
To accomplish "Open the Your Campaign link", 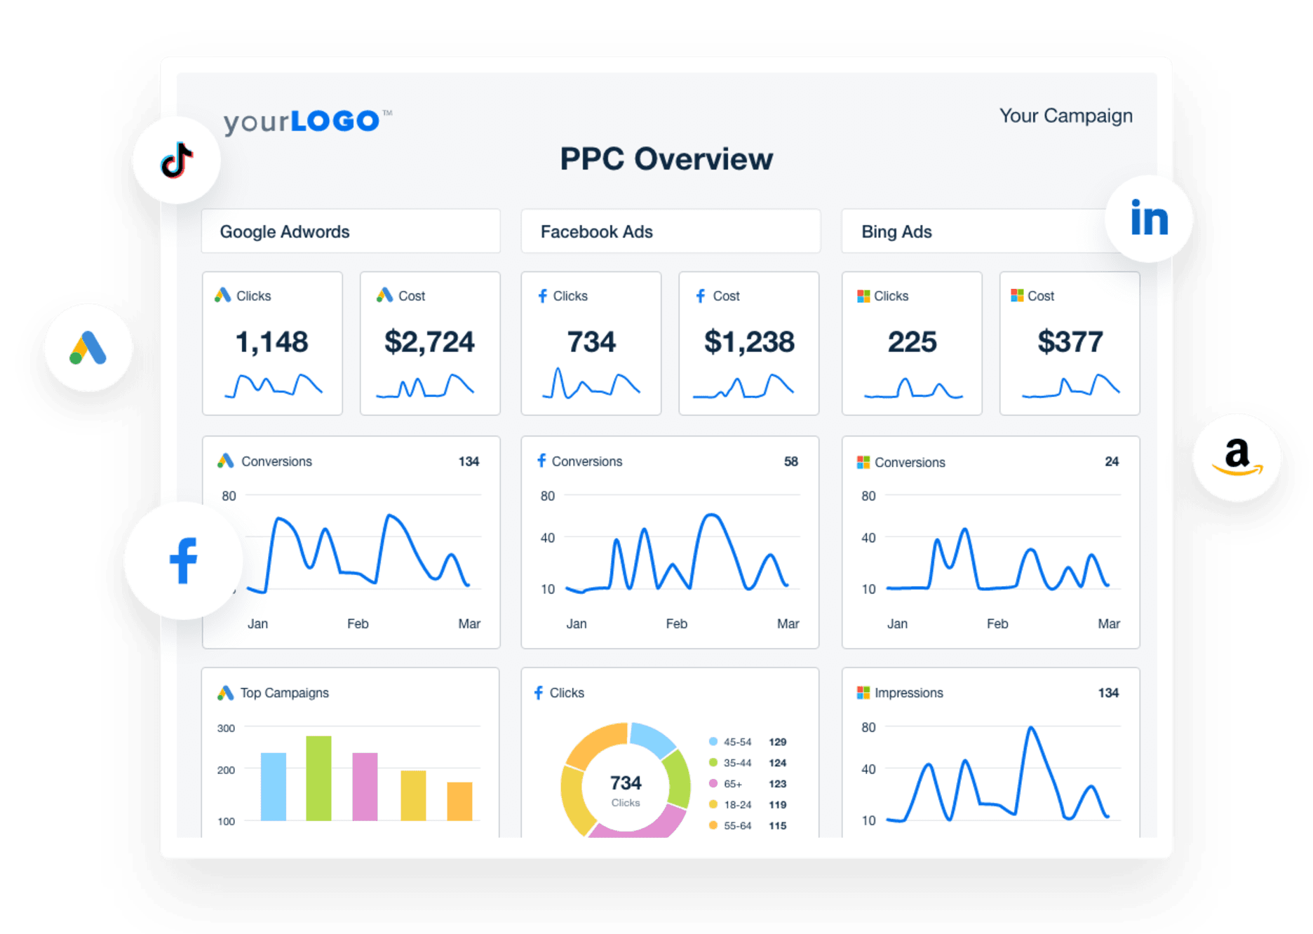I will (x=1065, y=115).
